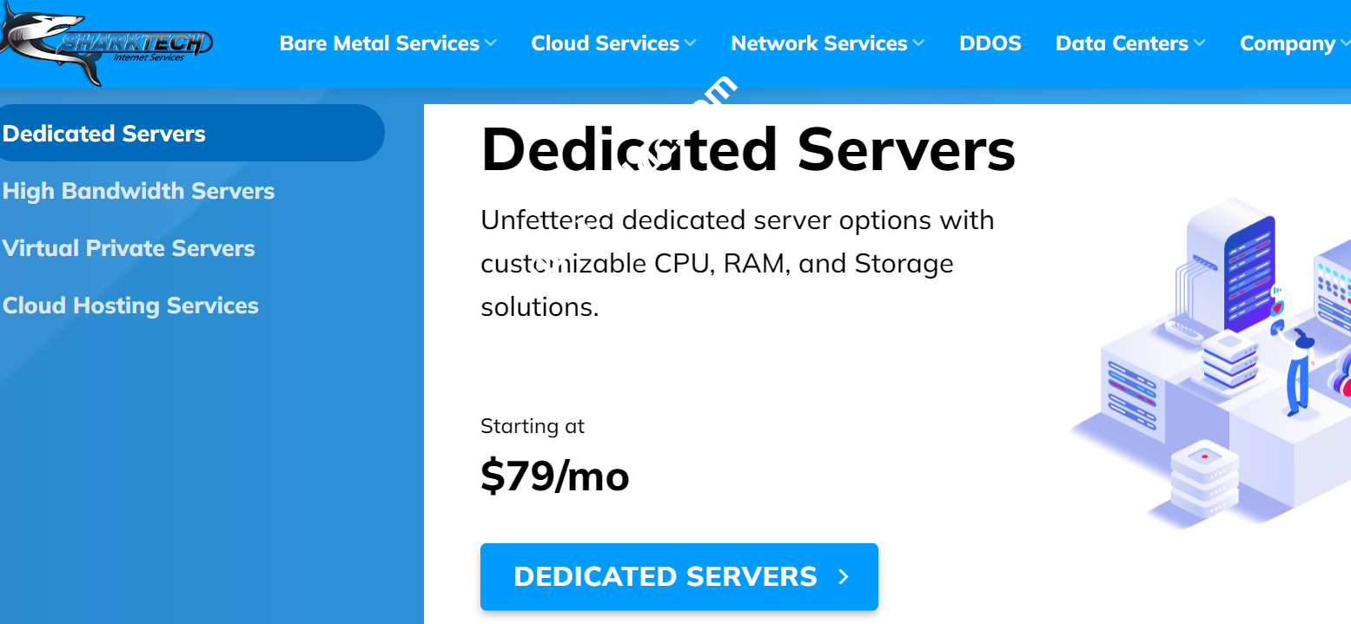Click the $79/mo pricing text
Screen dimensions: 1351x624
click(555, 476)
